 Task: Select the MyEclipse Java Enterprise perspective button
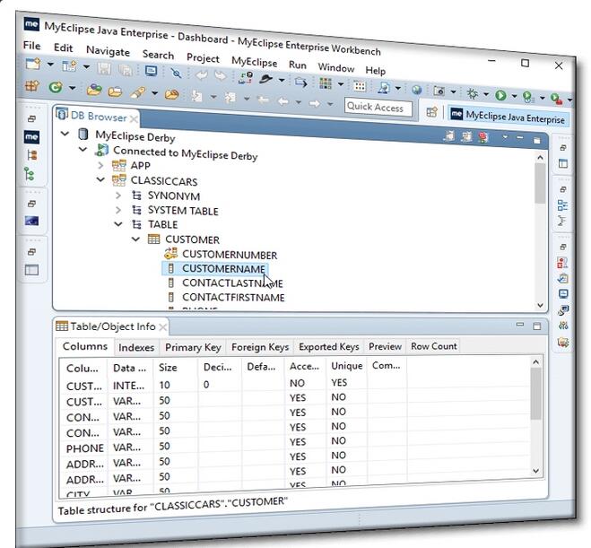[508, 117]
